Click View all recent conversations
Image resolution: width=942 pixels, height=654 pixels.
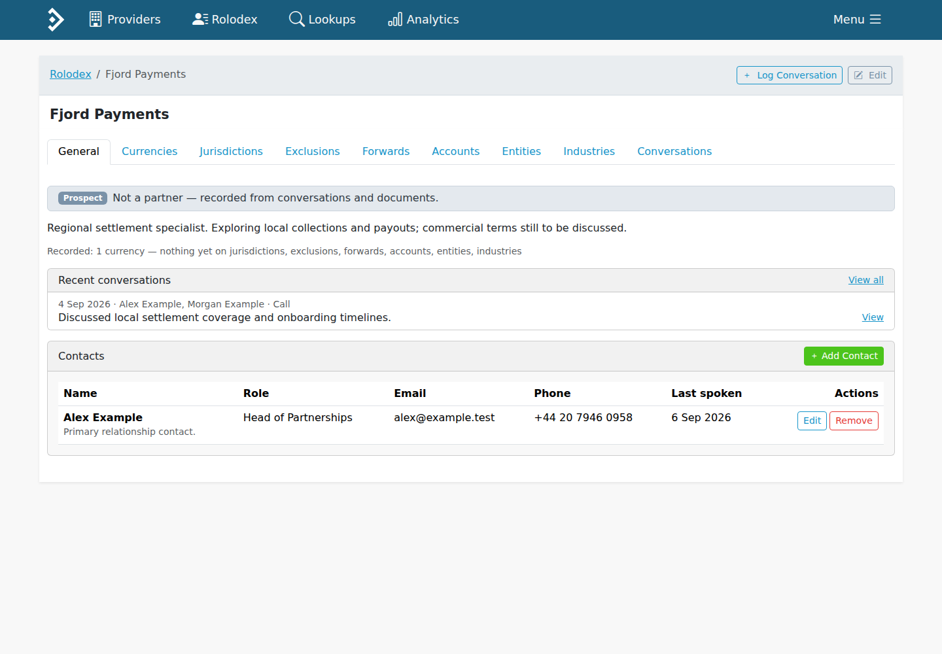tap(866, 280)
